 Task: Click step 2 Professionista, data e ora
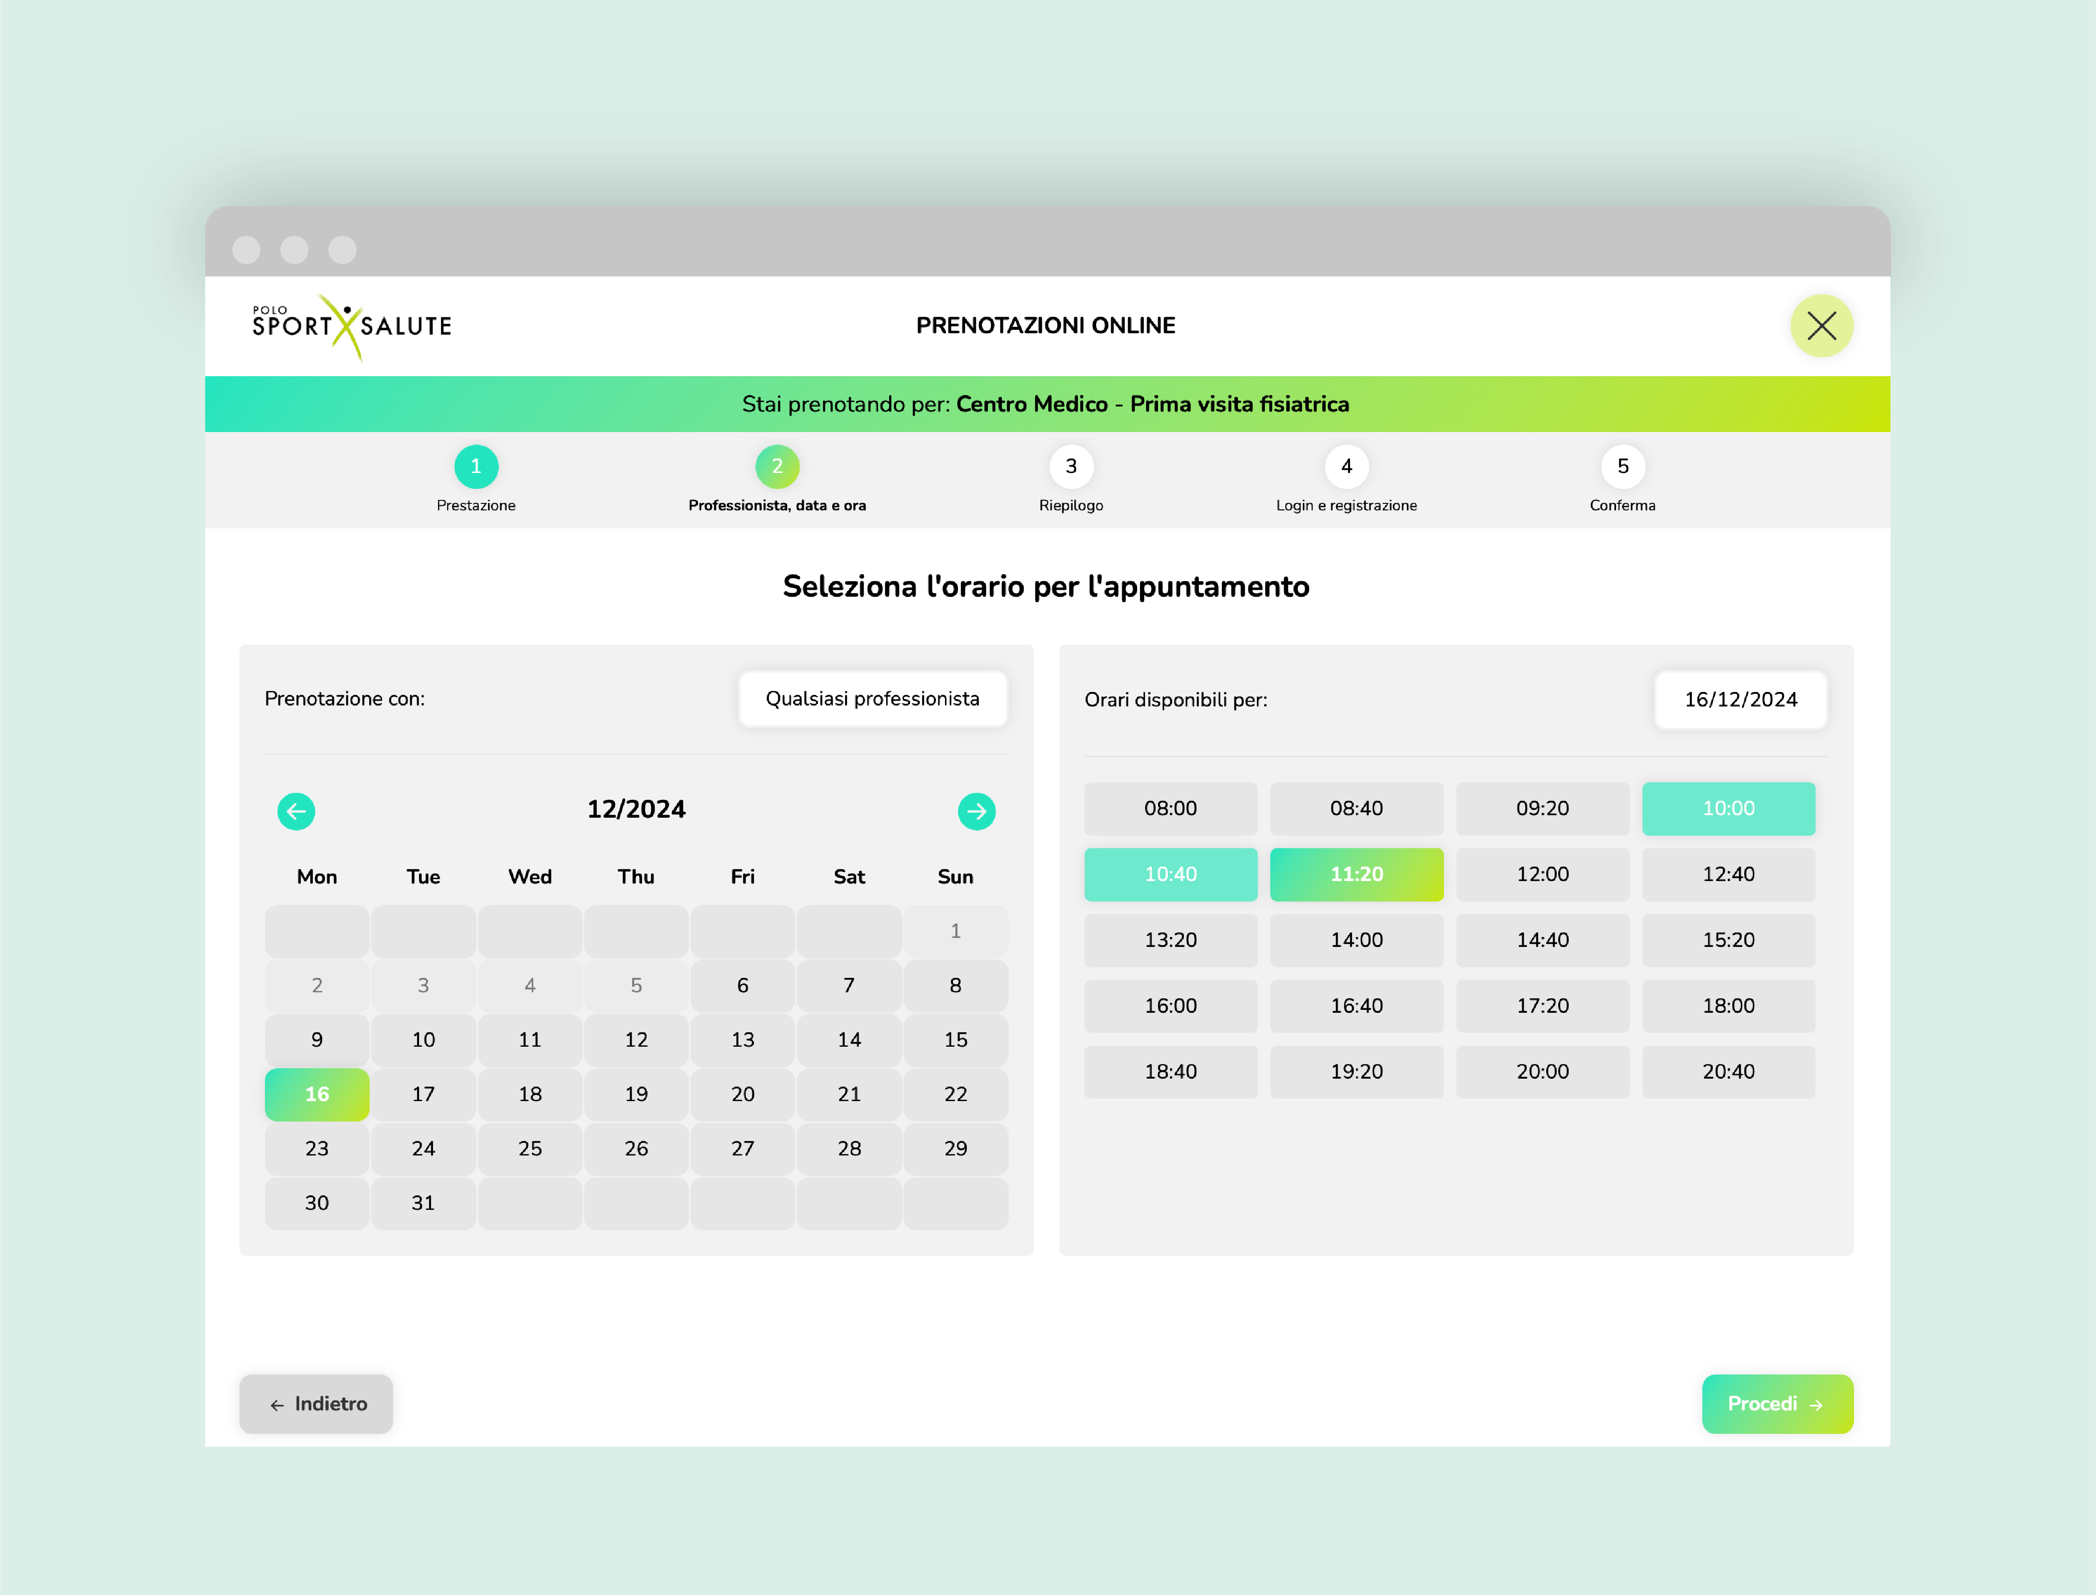tap(776, 466)
